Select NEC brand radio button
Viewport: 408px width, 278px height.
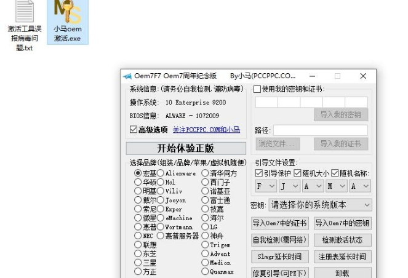coord(138,236)
